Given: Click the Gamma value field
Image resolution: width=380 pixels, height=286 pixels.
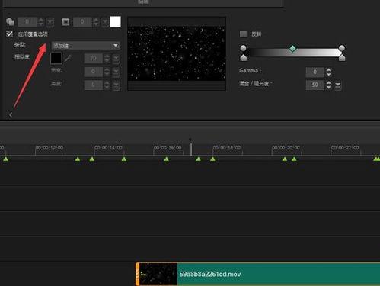Looking at the screenshot, I should pos(315,72).
